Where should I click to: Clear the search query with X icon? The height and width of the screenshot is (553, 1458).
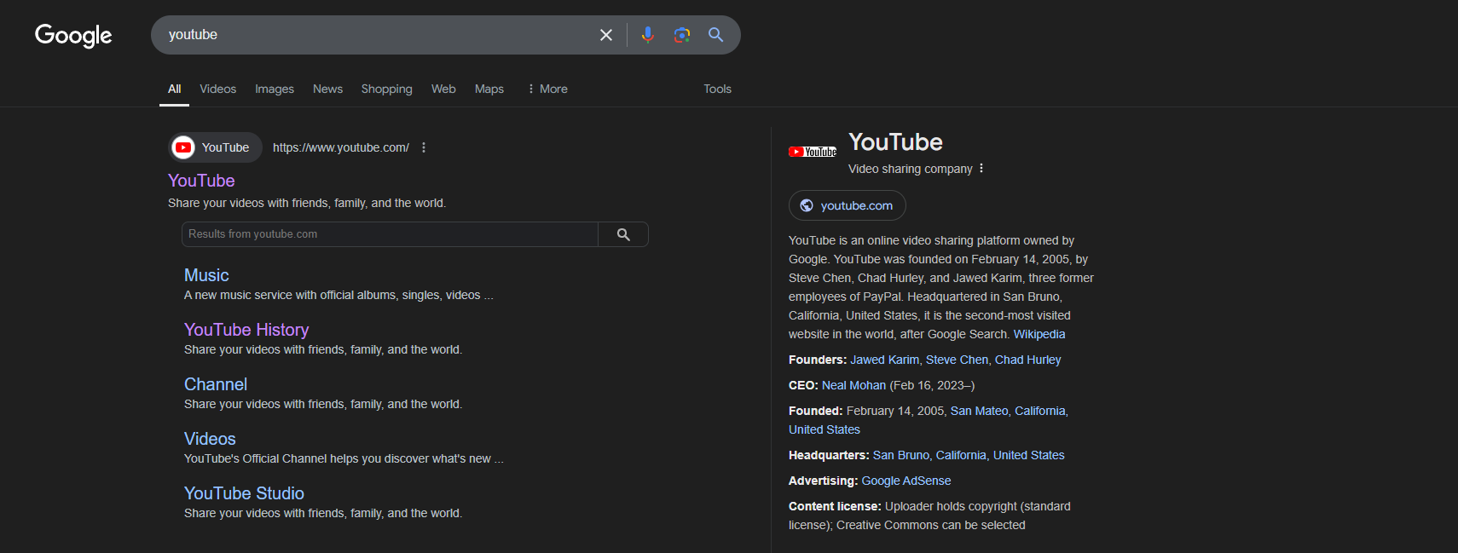606,35
